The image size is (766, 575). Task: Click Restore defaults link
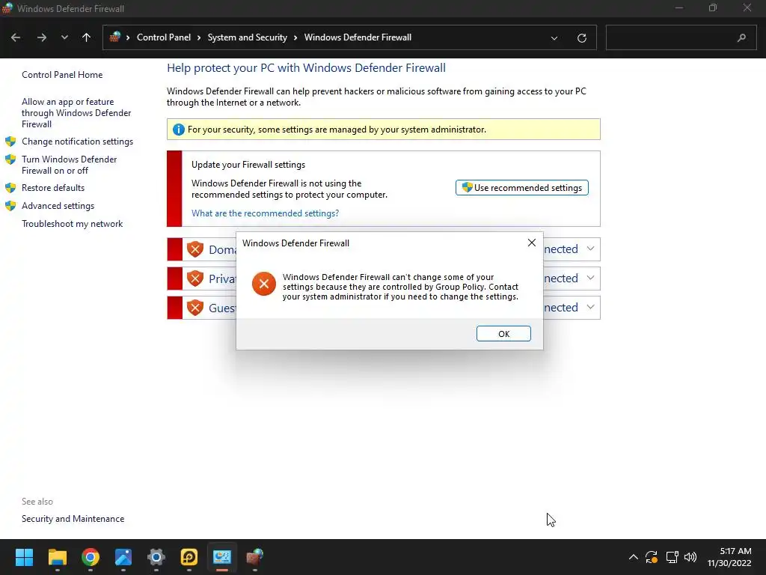(53, 188)
